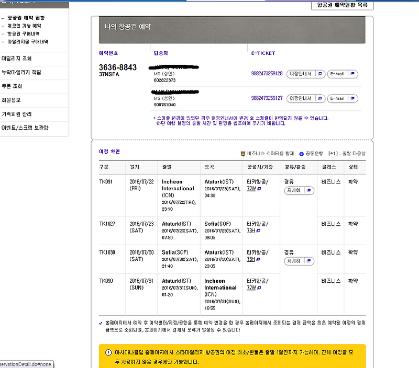Select 마일리지몰 구매내역 in sidebar
The image size is (419, 368).
coord(28,42)
